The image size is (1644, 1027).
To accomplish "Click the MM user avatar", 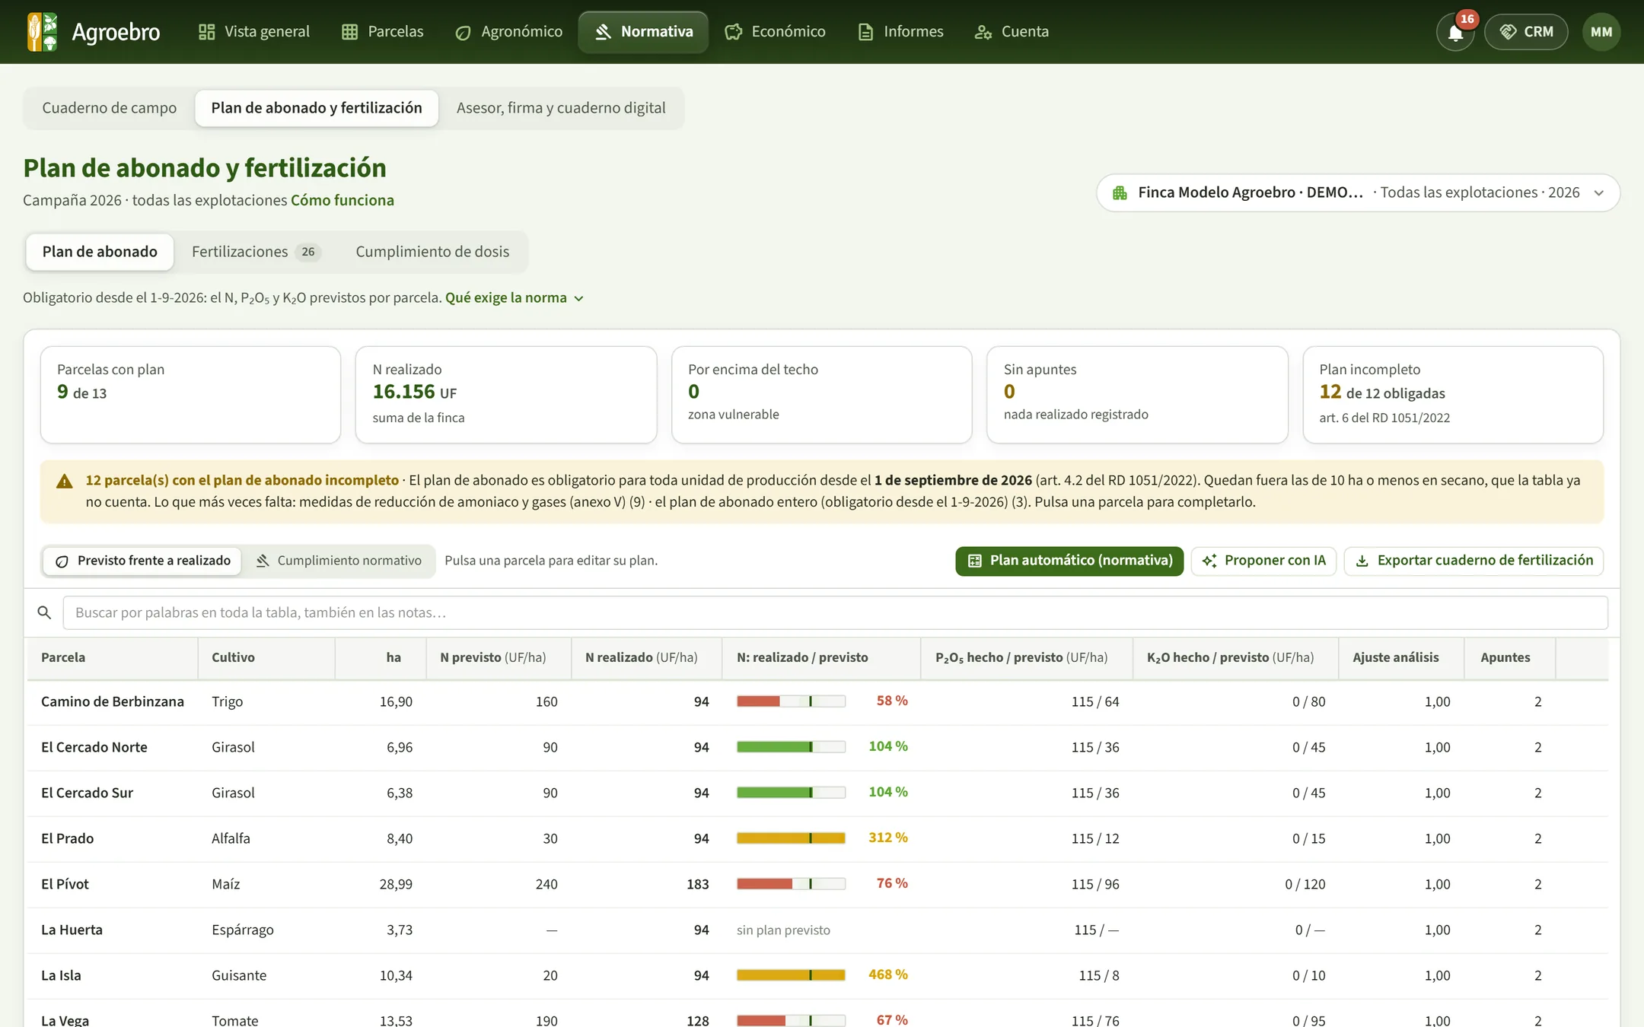I will (1601, 32).
